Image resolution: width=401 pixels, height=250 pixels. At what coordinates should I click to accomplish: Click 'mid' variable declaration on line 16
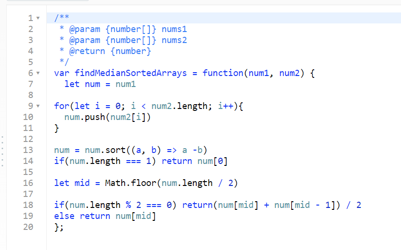[82, 183]
